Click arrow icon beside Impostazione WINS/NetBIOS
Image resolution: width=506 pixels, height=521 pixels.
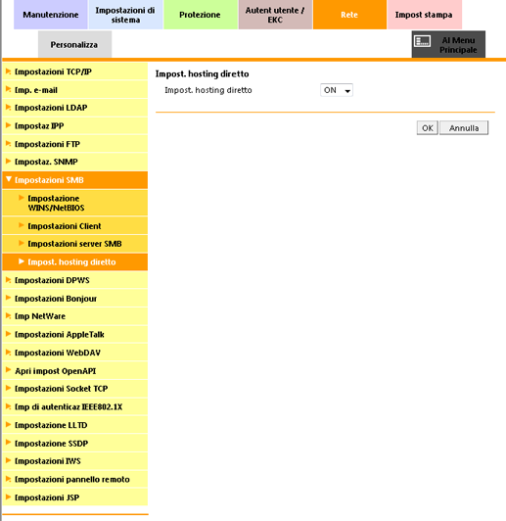22,198
